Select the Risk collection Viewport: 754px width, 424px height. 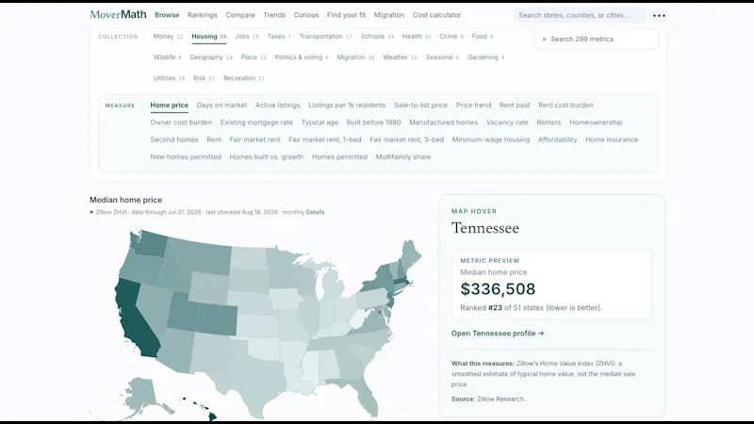pos(204,78)
